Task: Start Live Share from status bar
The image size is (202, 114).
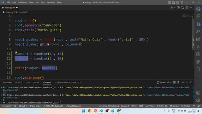Action: (x=35, y=106)
